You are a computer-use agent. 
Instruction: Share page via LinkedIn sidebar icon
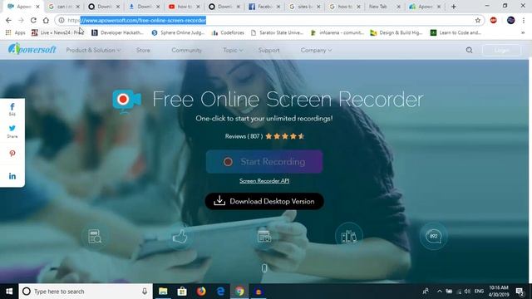point(12,176)
